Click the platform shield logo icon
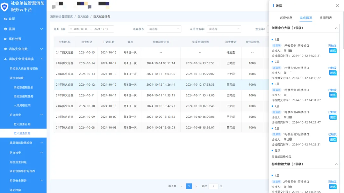The height and width of the screenshot is (193, 344). point(5,6)
